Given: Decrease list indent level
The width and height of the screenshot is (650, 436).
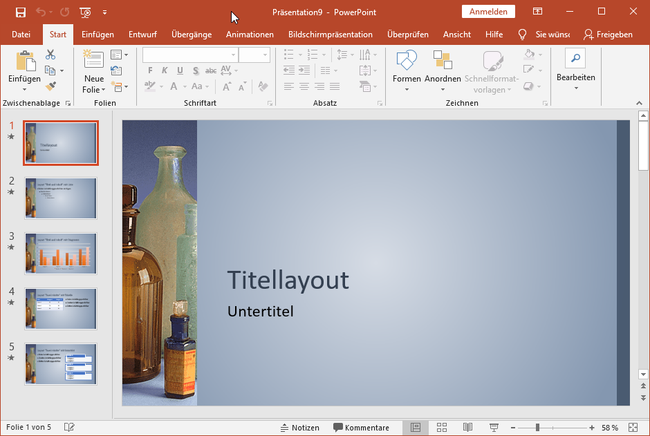Looking at the screenshot, I should 289,70.
